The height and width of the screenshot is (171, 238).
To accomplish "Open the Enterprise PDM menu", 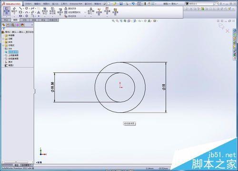I will tap(76, 4).
